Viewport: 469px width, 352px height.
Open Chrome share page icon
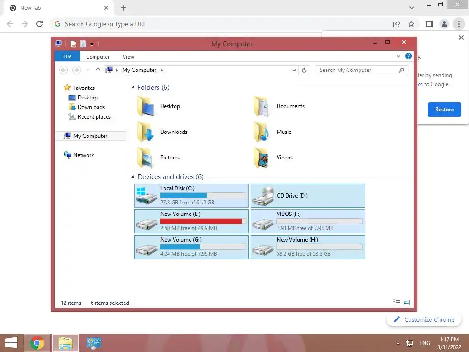(397, 24)
